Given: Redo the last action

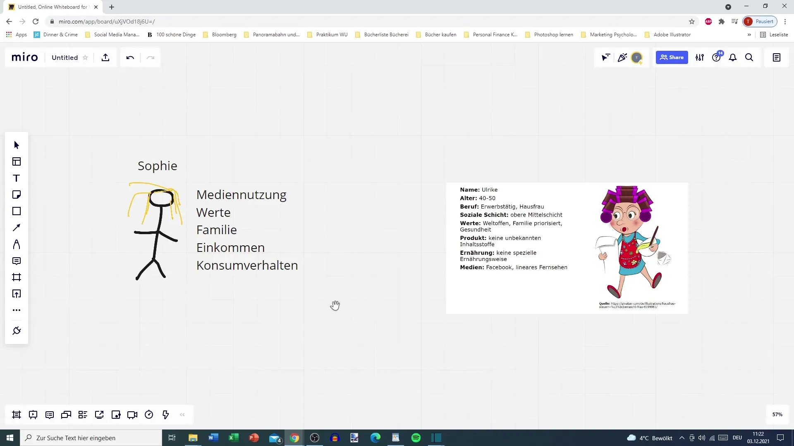Looking at the screenshot, I should pyautogui.click(x=151, y=57).
